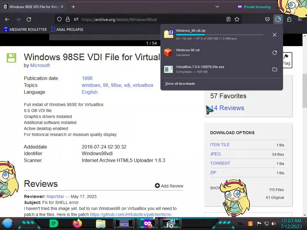Viewport: 307px width, 230px height.
Task: Toggle the downloads panel button
Action: click(x=278, y=19)
